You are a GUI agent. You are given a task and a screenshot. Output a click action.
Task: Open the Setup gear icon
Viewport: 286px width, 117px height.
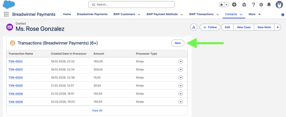coord(261,5)
